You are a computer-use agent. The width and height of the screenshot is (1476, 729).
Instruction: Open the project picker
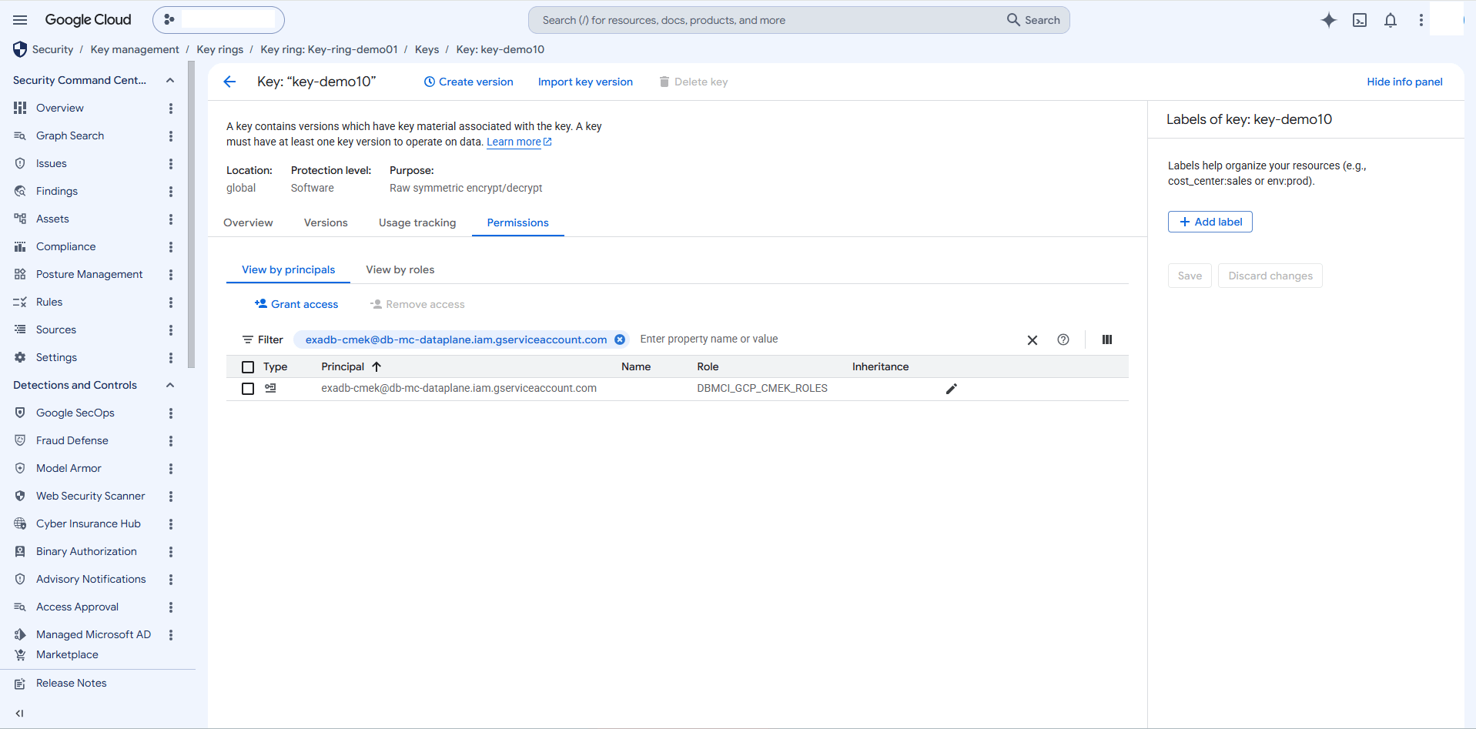pos(219,20)
